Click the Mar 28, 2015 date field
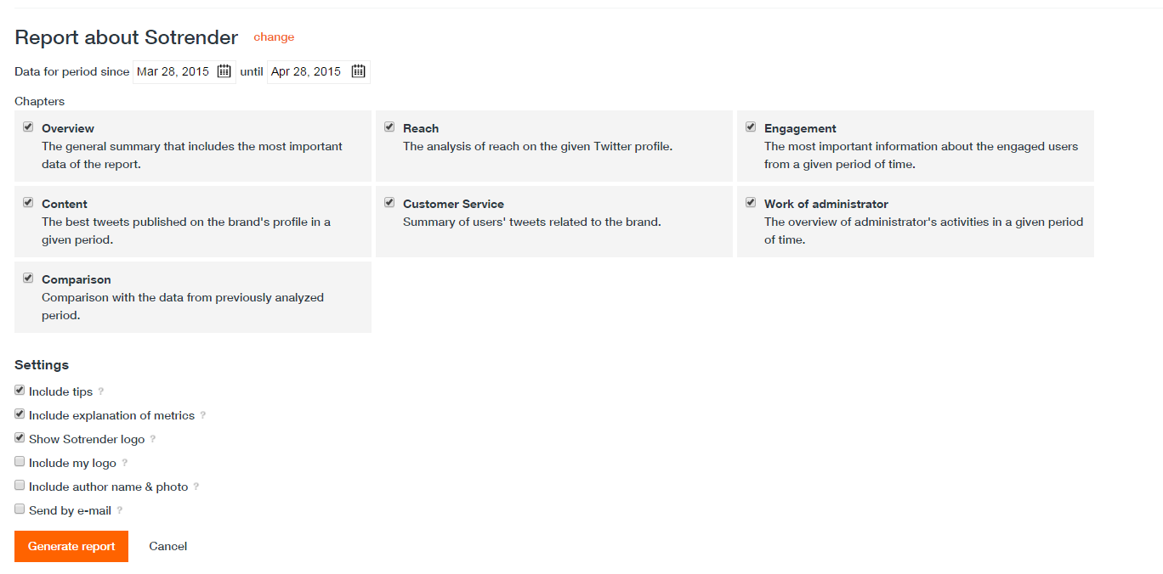1163x574 pixels. (173, 72)
